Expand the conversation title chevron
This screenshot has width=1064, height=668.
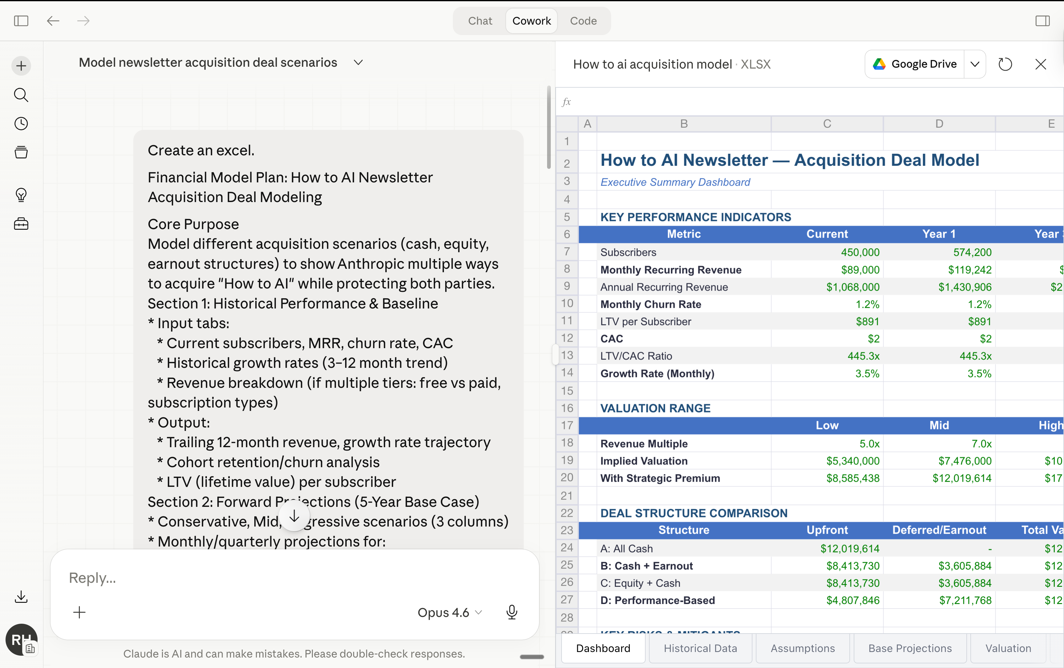coord(358,63)
